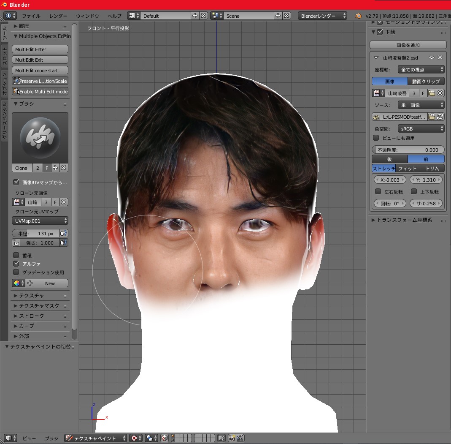
Task: Toggle pressure sensitivity icon for radius
Action: (63, 233)
